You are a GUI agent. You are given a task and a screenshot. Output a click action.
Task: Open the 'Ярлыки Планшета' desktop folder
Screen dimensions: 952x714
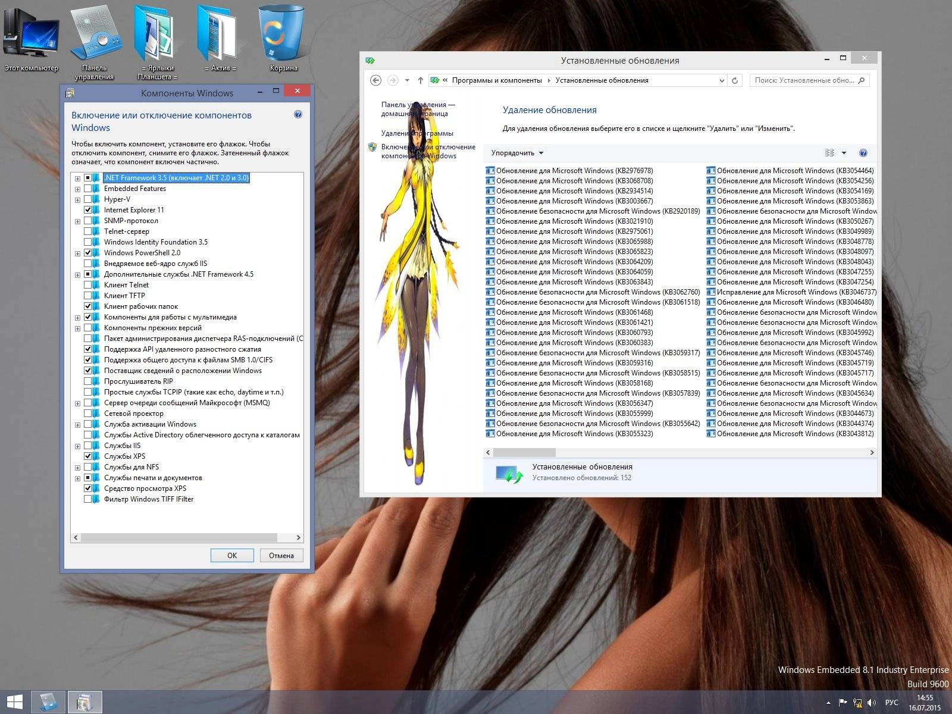[157, 42]
